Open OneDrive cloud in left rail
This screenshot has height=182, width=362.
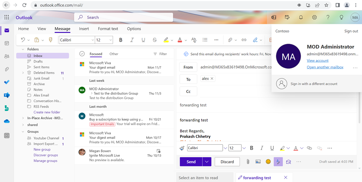(x=7, y=121)
